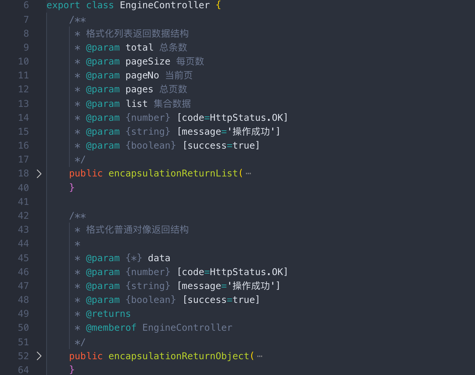Click the {boolean} type on line 16
This screenshot has height=375, width=475.
(x=151, y=145)
